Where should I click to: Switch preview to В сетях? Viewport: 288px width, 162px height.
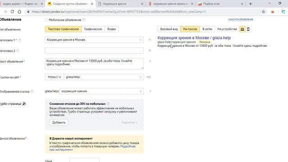[x=207, y=29]
